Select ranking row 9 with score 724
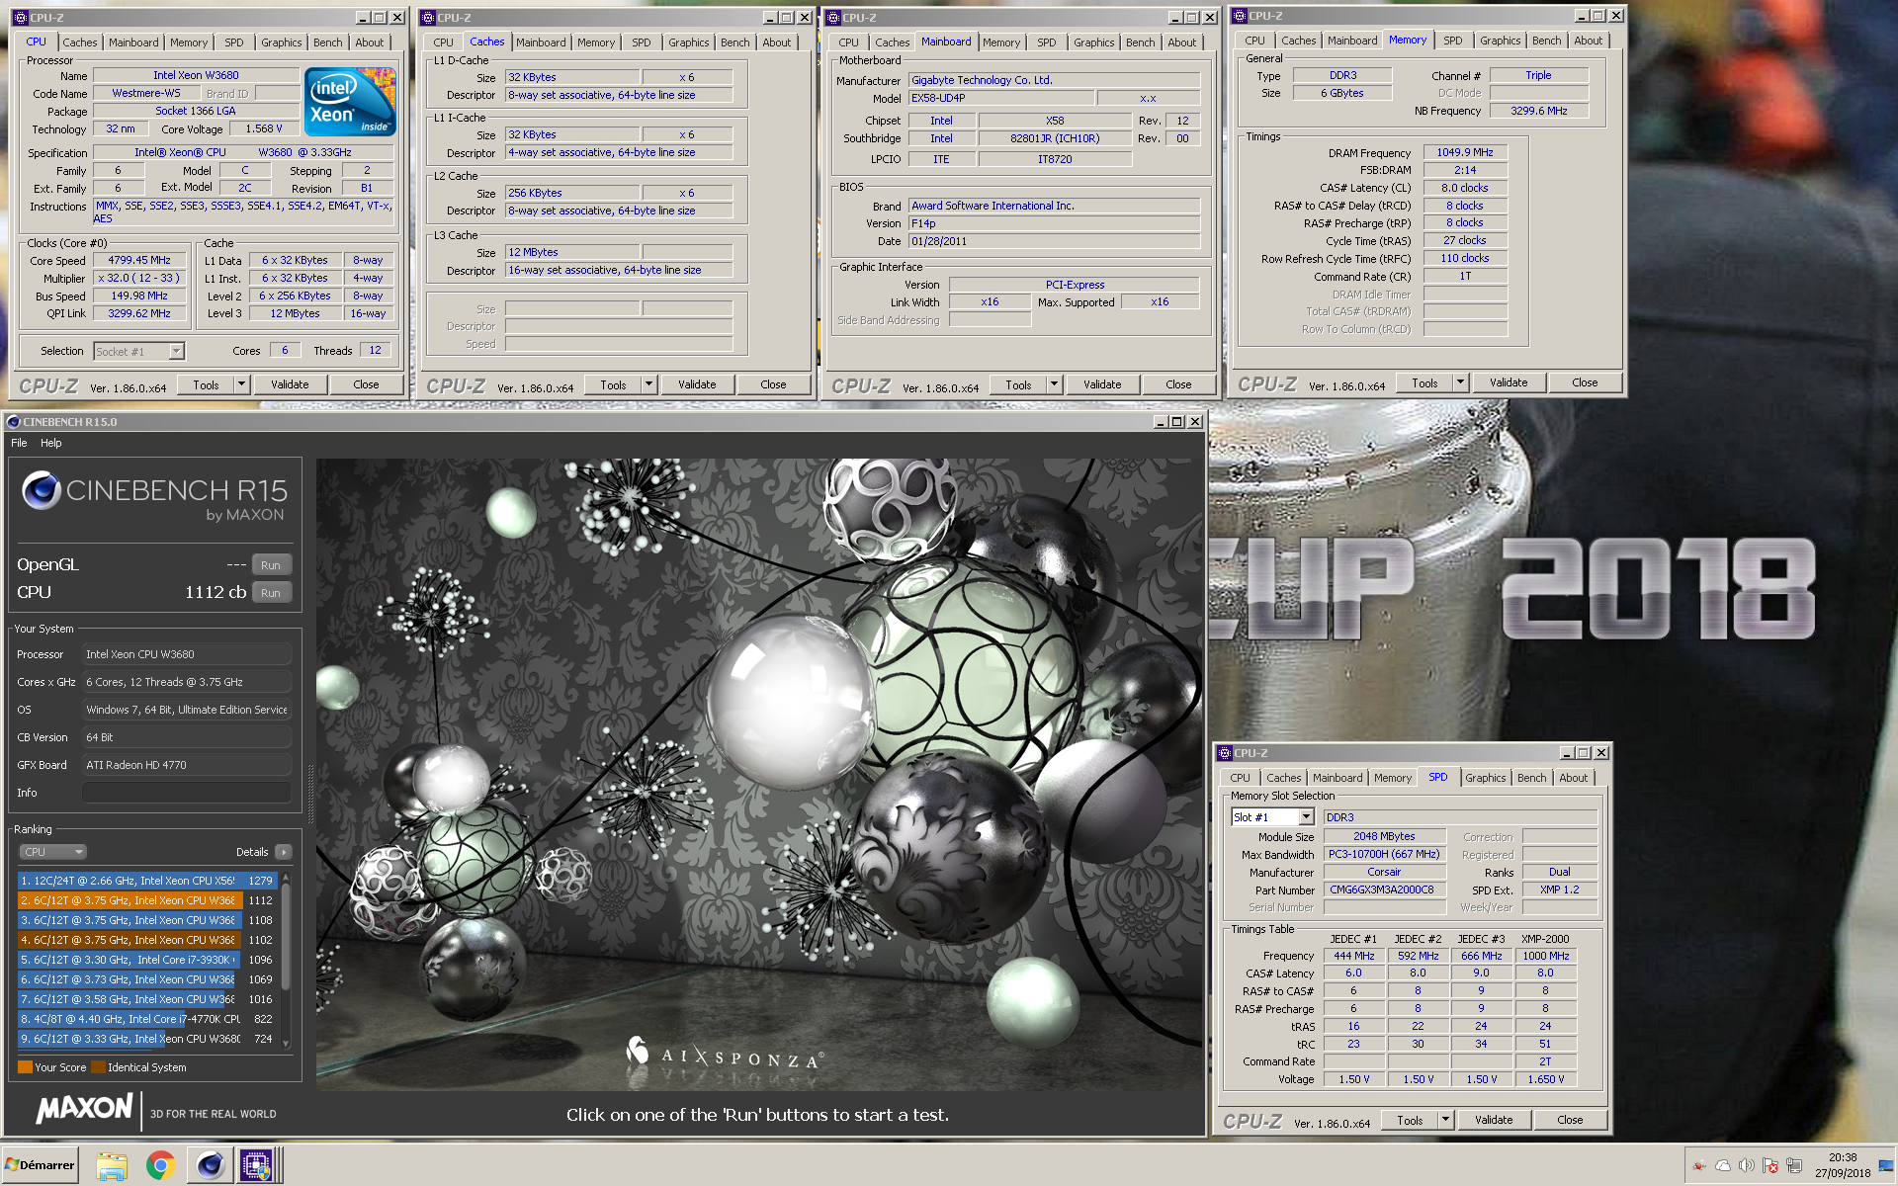Screen dimensions: 1898x1186 tap(146, 1039)
